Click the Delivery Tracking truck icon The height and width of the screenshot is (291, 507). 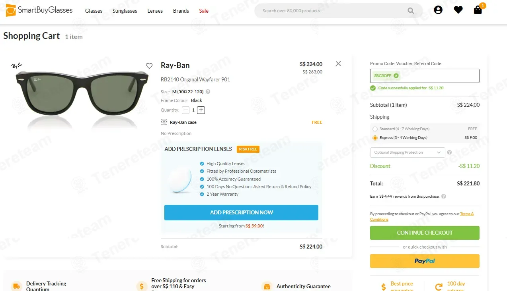tap(16, 286)
